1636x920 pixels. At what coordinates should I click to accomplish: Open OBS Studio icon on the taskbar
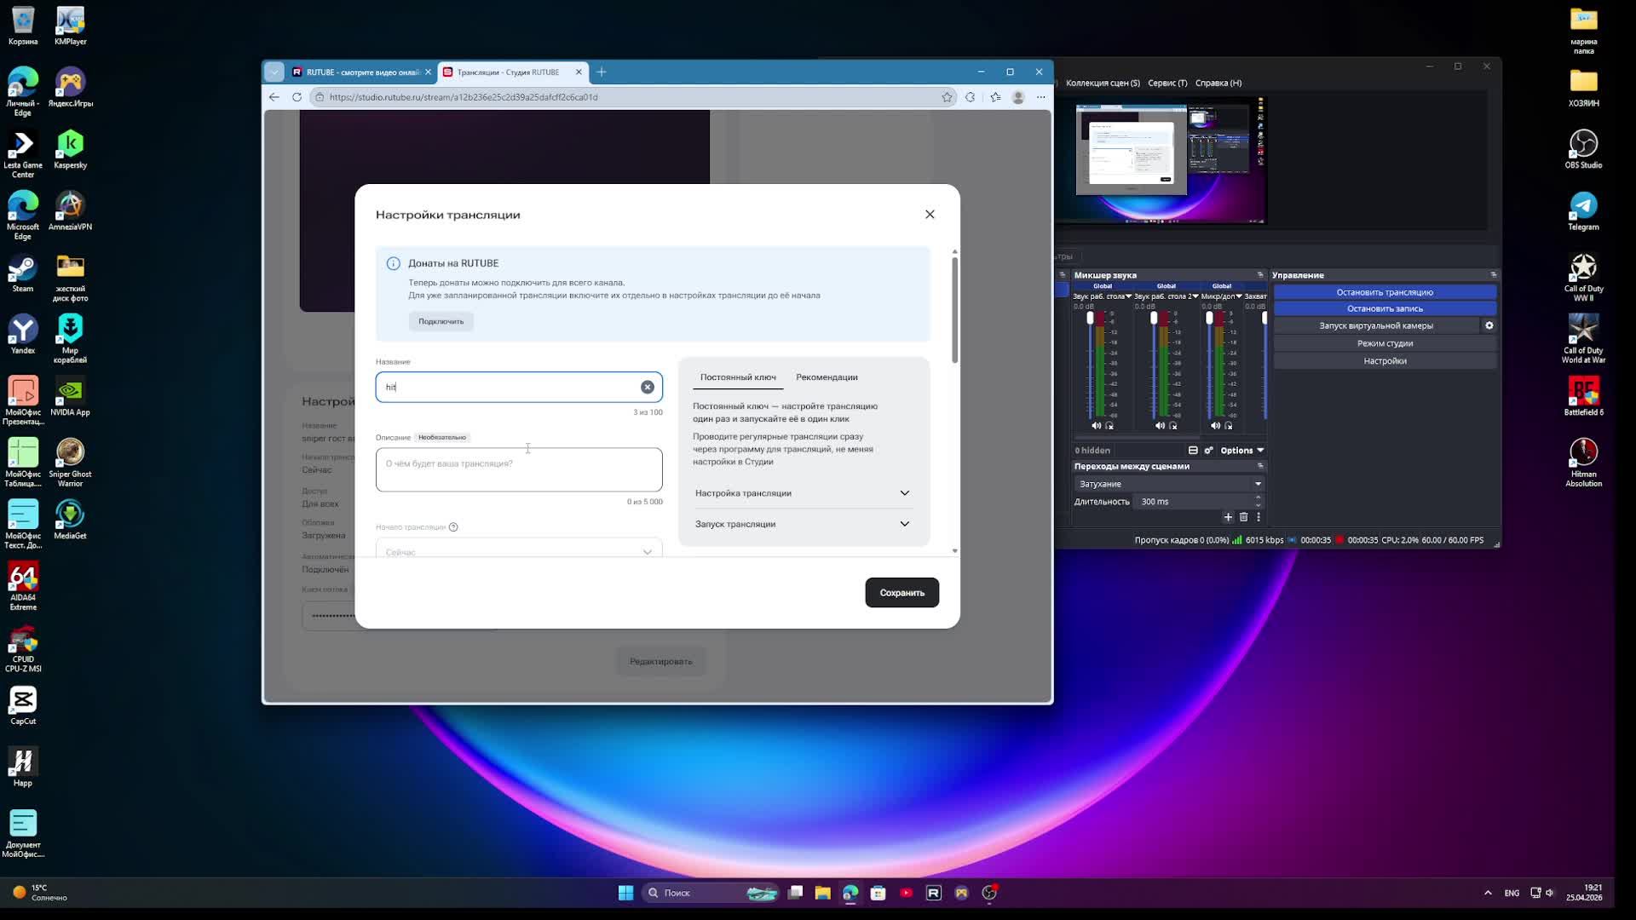click(x=989, y=893)
